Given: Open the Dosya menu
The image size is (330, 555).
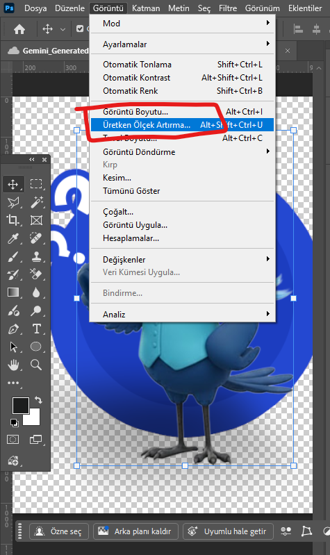Looking at the screenshot, I should 35,8.
